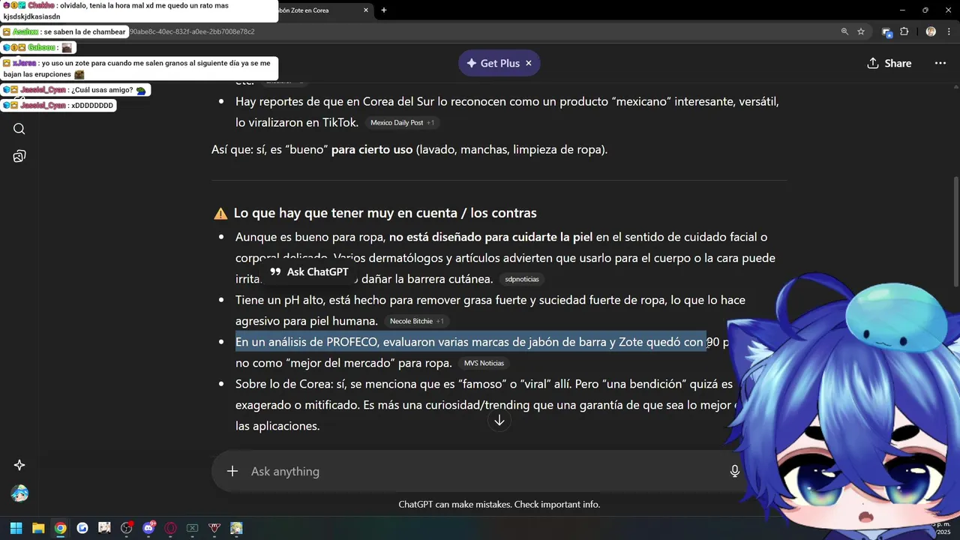
Task: Click the green-haired character taskbar icon
Action: tap(236, 528)
